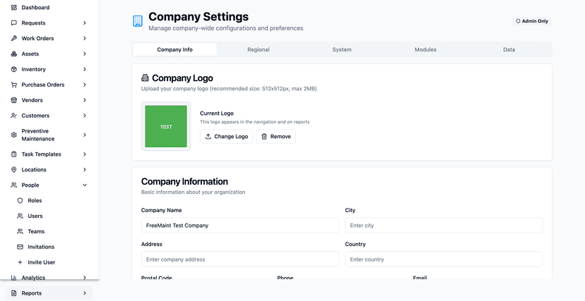Viewport: 585px width, 301px height.
Task: Expand the Locations chevron
Action: [x=85, y=170]
